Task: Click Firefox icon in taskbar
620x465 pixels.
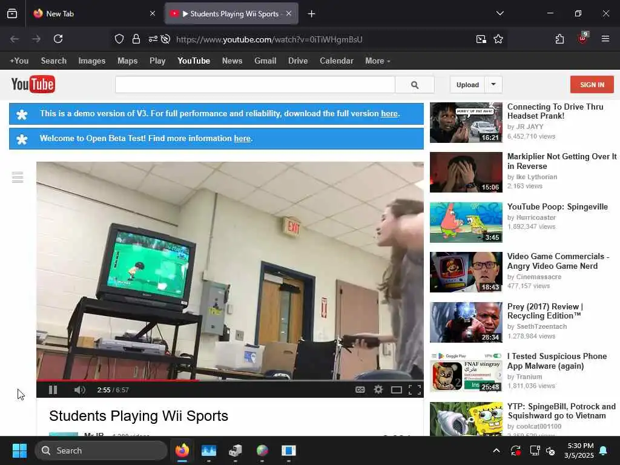Action: click(182, 450)
